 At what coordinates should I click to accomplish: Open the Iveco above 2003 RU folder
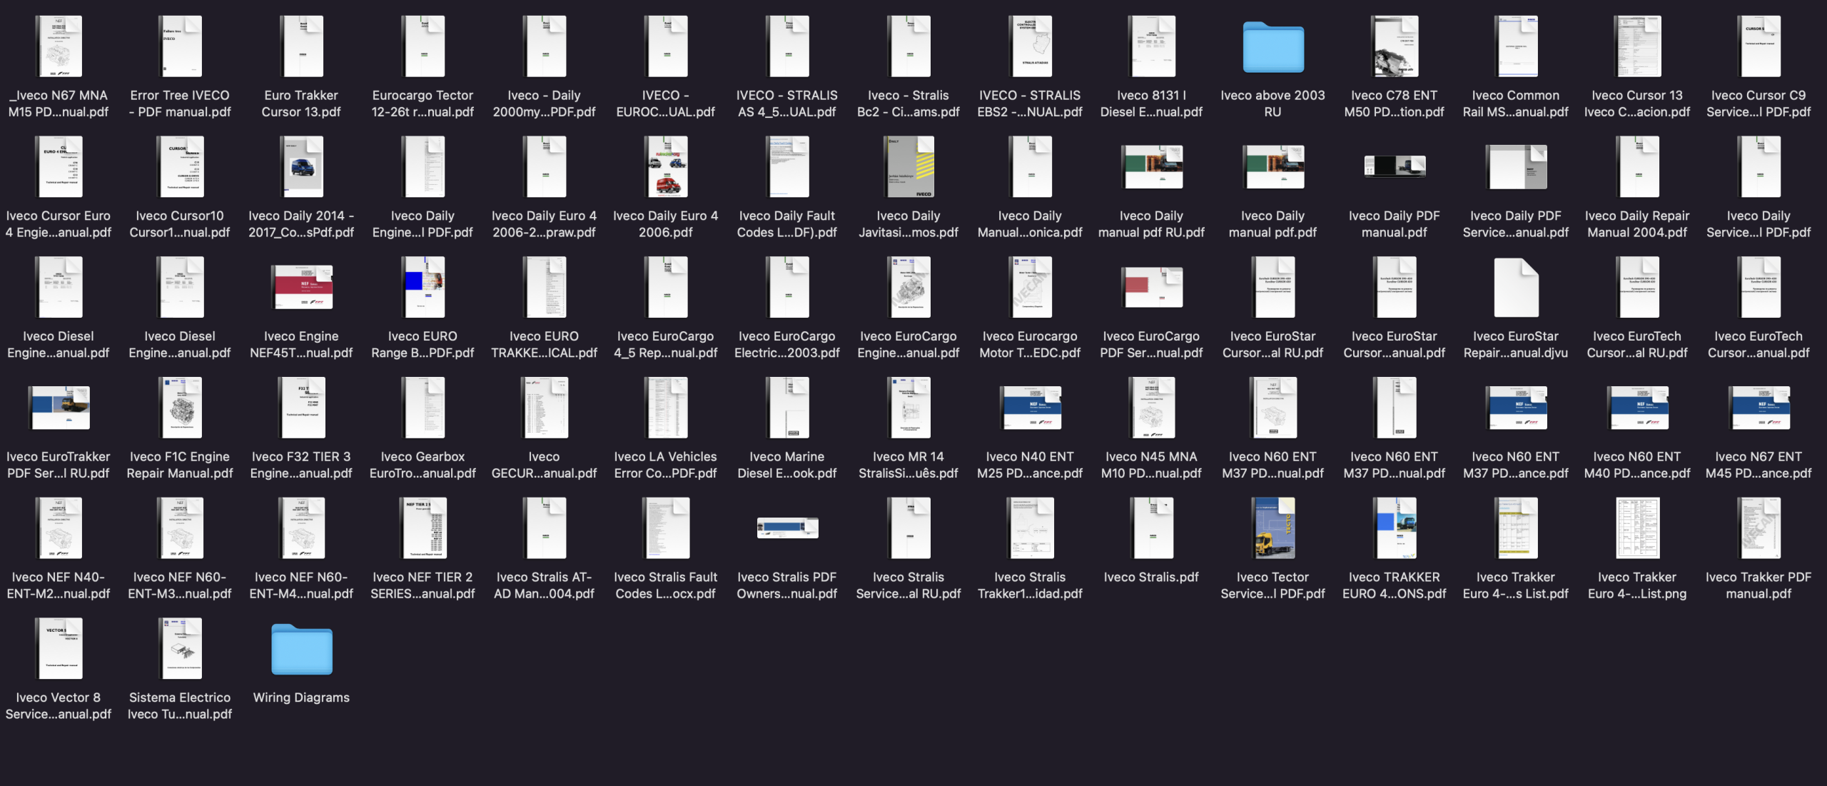(1272, 47)
